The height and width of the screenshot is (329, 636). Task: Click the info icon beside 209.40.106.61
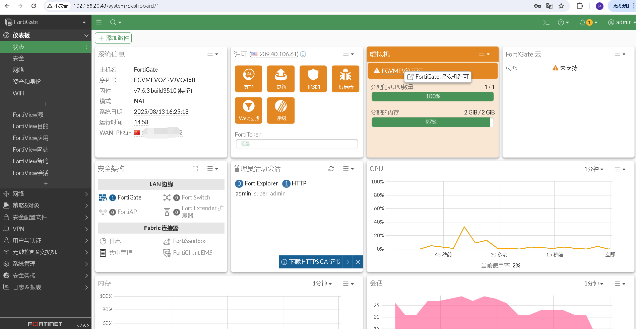coord(303,54)
